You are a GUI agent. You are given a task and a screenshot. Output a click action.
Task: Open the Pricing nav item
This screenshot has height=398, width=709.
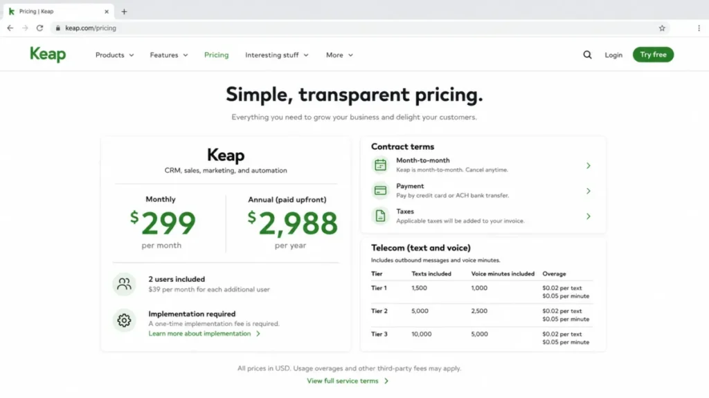[x=216, y=55]
